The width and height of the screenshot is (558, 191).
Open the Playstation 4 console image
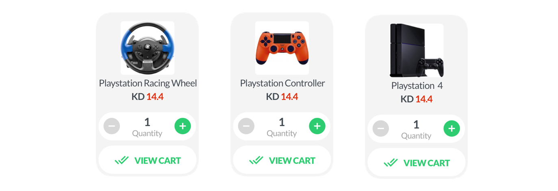point(416,50)
